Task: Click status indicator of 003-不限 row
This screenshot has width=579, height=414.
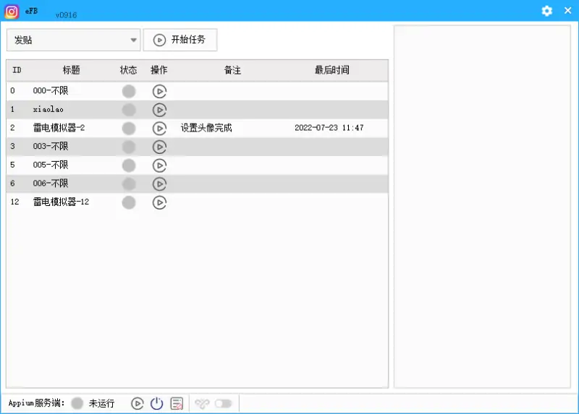Action: [129, 147]
